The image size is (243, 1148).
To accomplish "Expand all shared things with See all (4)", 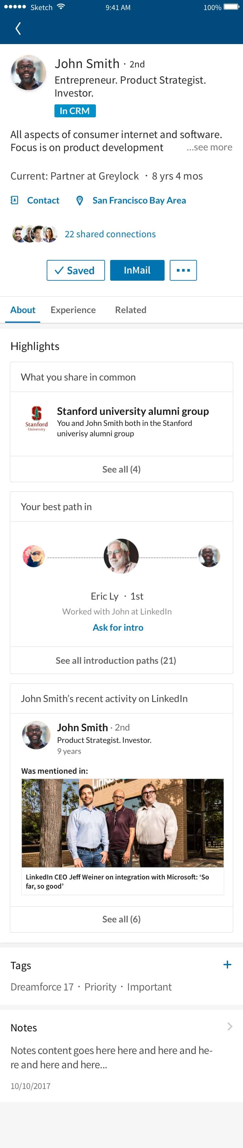I will 121,469.
